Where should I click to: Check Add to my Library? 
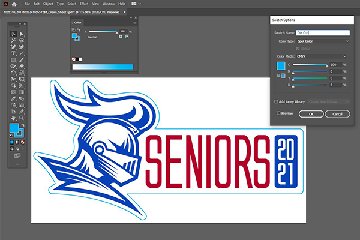click(276, 102)
